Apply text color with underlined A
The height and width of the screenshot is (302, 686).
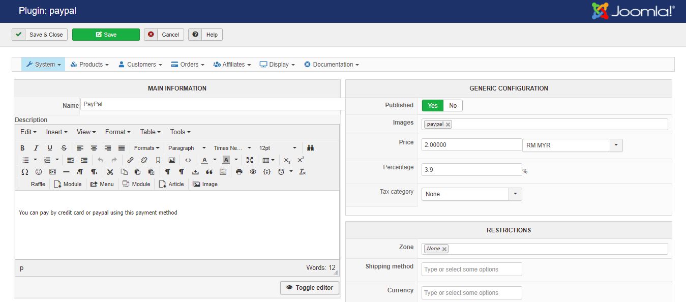point(204,160)
